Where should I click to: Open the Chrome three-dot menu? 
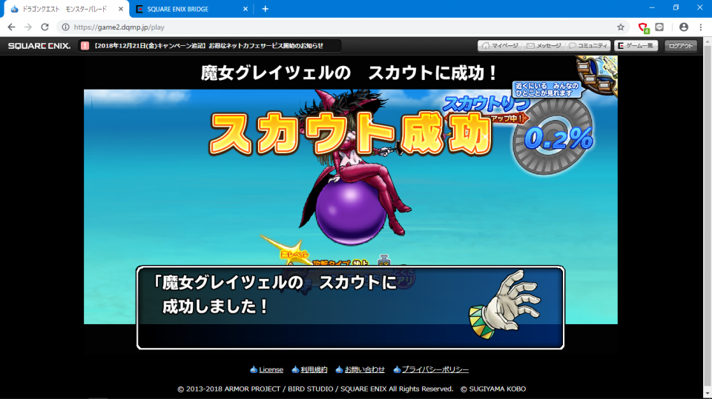[x=701, y=27]
